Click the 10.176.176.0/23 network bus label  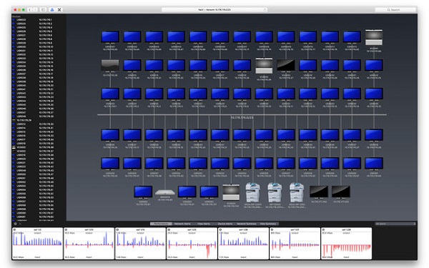click(242, 118)
